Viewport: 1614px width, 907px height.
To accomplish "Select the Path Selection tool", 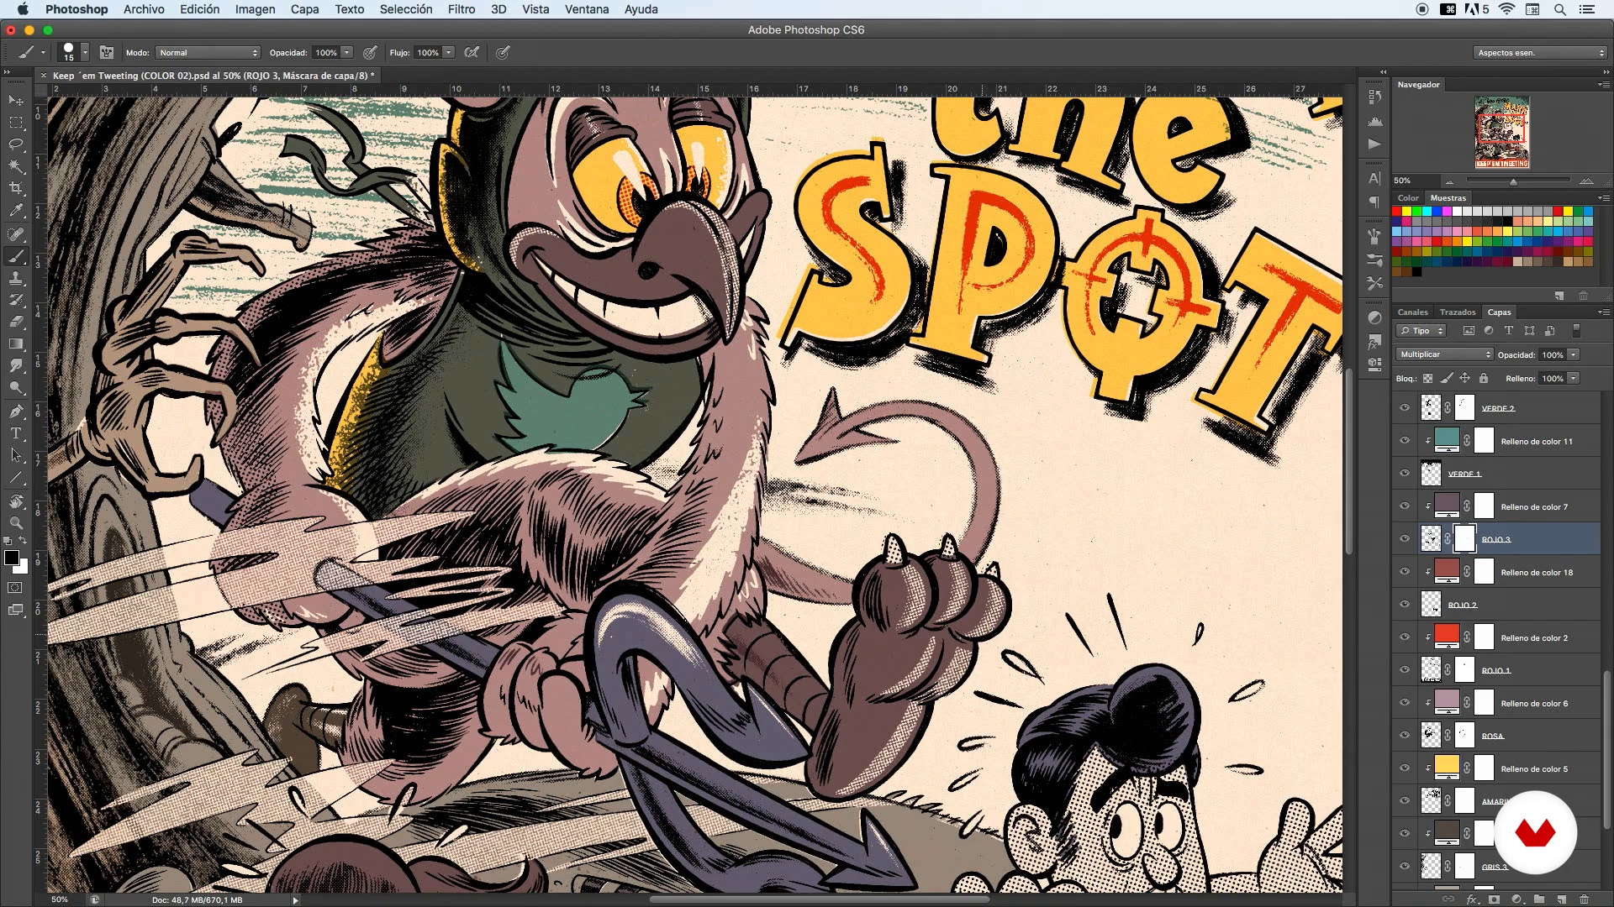I will click(16, 455).
